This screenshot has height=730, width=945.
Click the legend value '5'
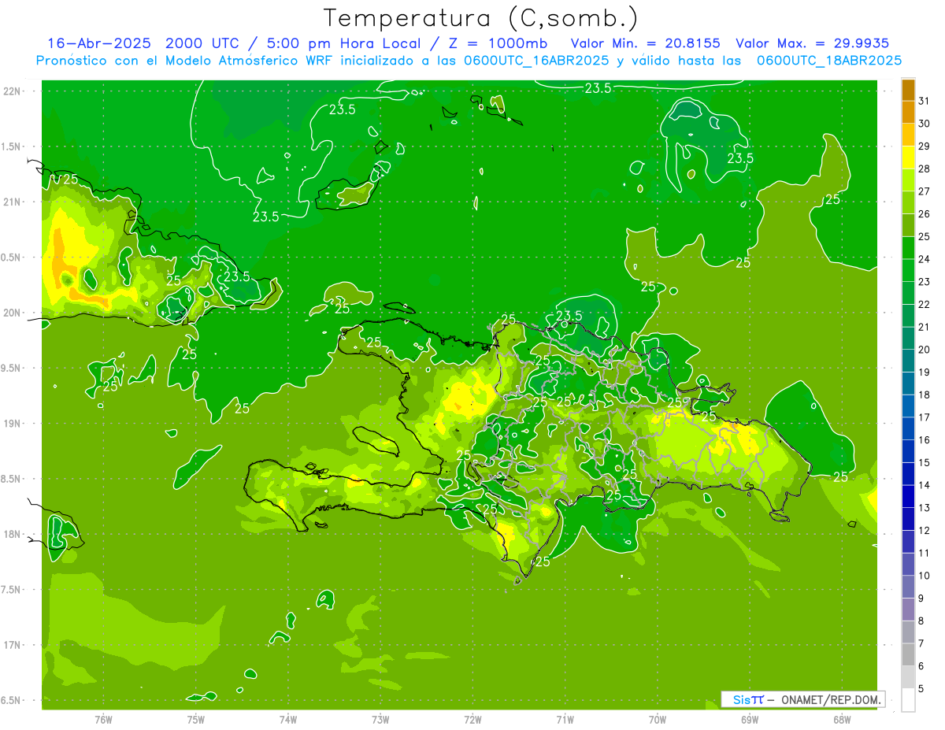pos(921,688)
